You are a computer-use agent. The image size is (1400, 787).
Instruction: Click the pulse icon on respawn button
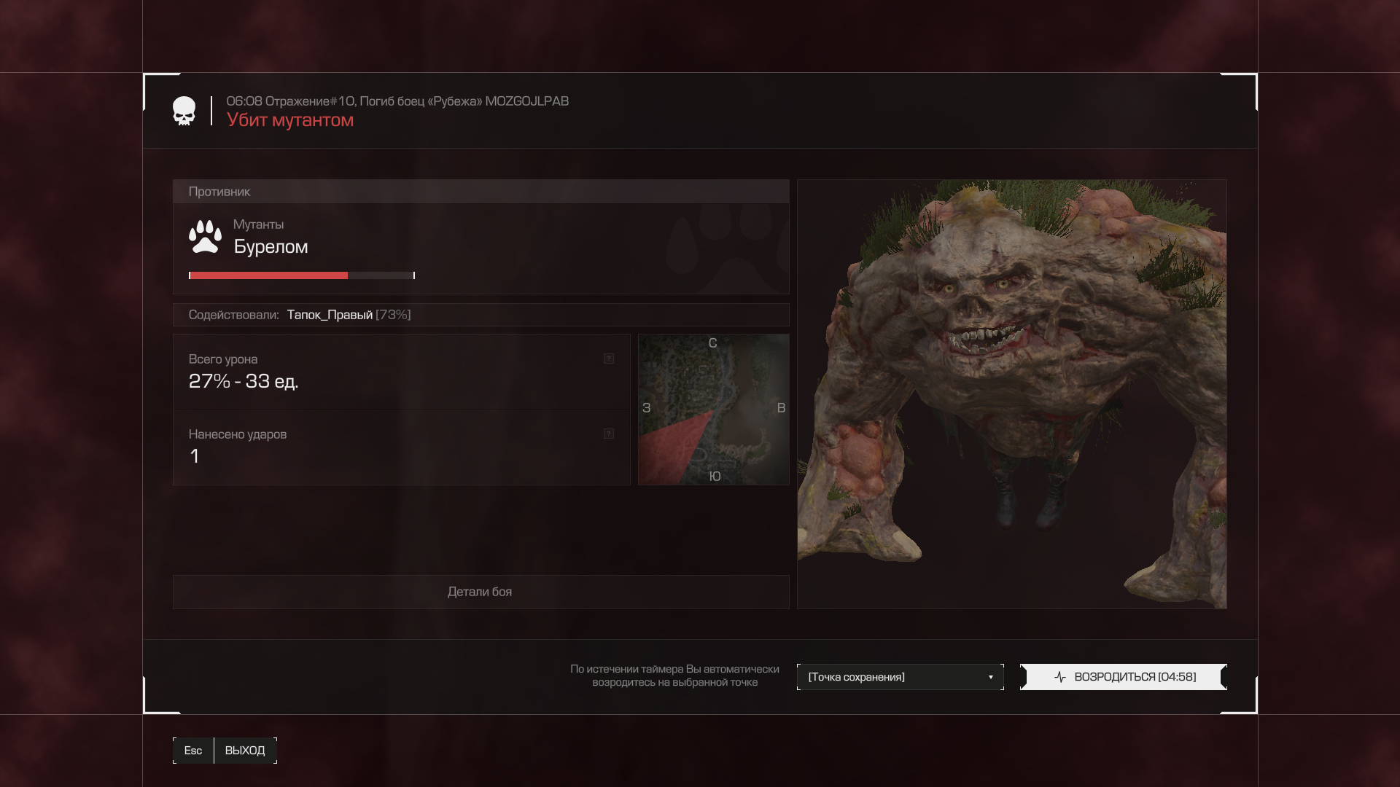(1060, 677)
